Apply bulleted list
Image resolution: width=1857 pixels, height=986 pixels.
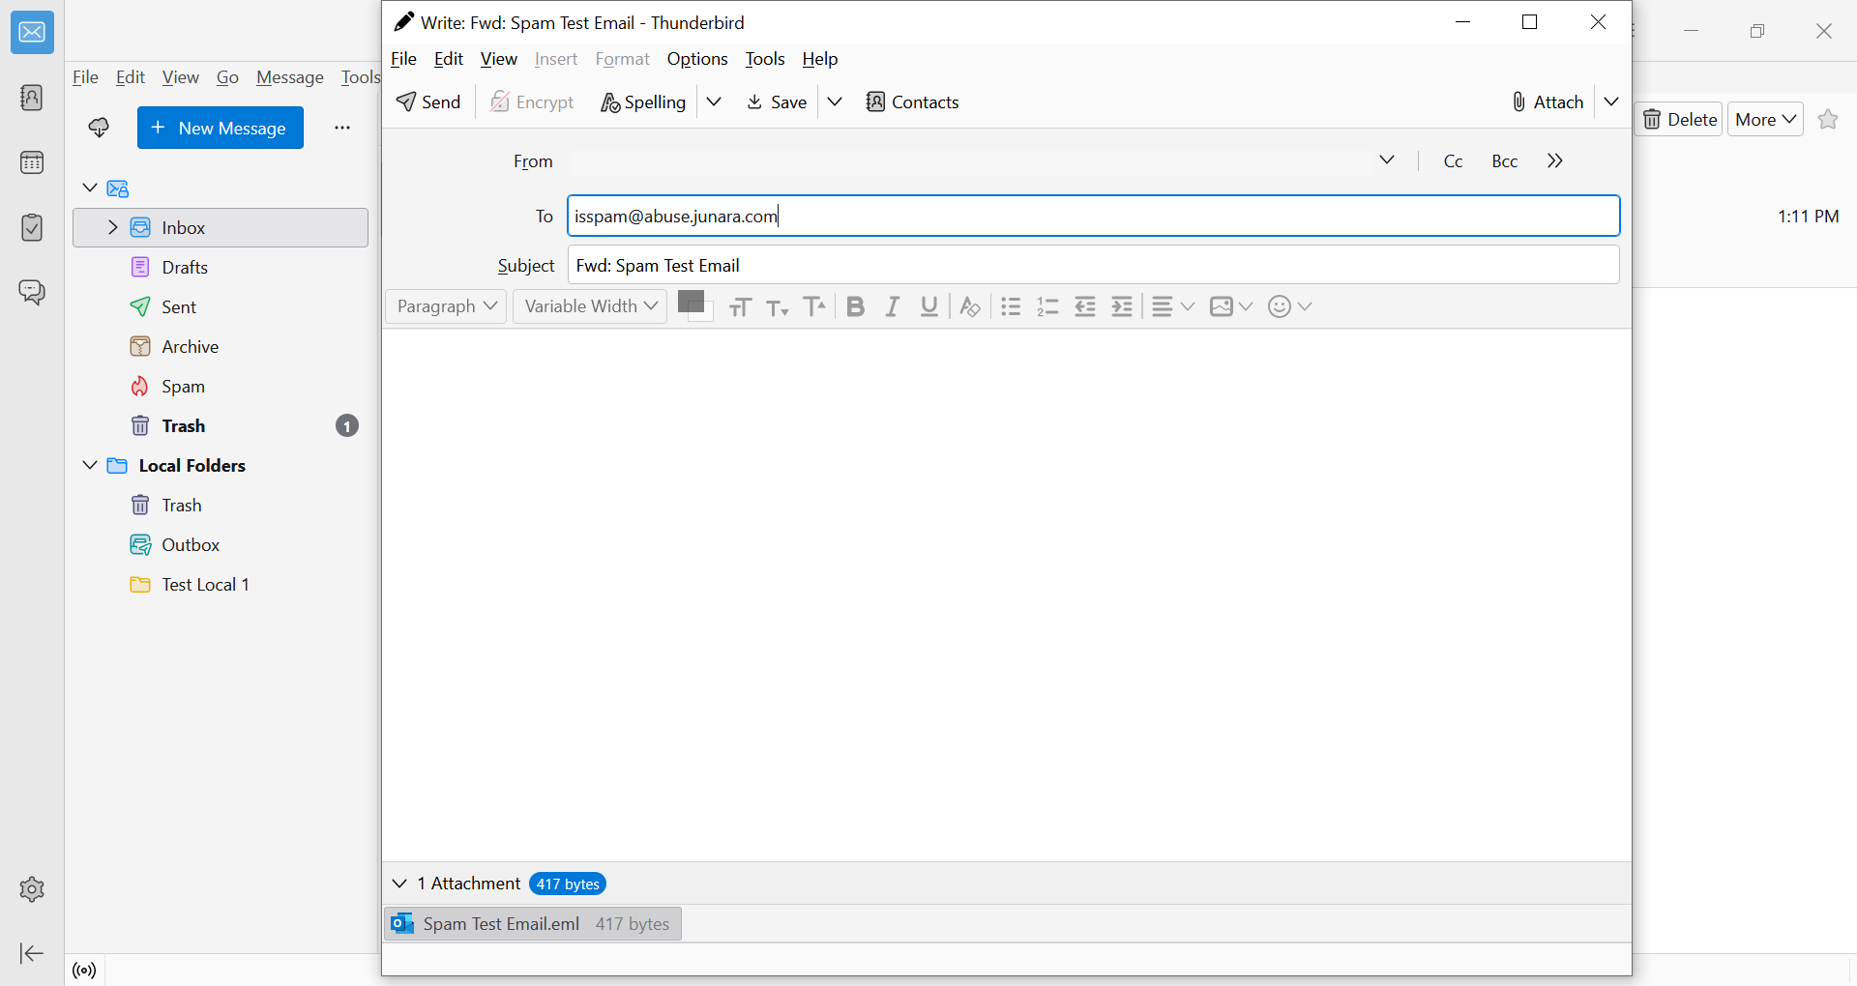pos(1011,306)
